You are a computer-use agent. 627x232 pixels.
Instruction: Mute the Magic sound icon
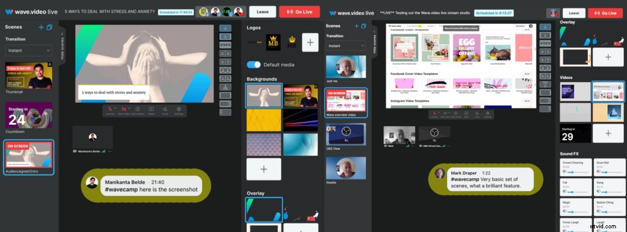click(565, 212)
